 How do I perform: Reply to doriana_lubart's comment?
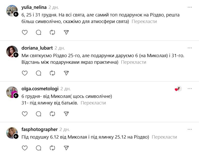coord(38,73)
